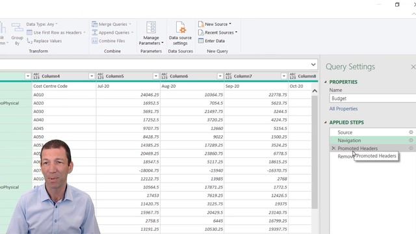
Task: Open Data source settings
Action: coord(180,33)
